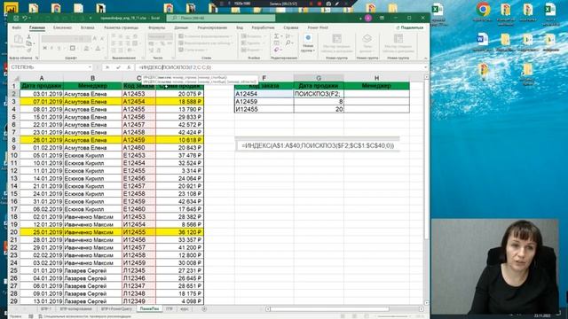Expand the formula bar with the chevron

(426, 67)
